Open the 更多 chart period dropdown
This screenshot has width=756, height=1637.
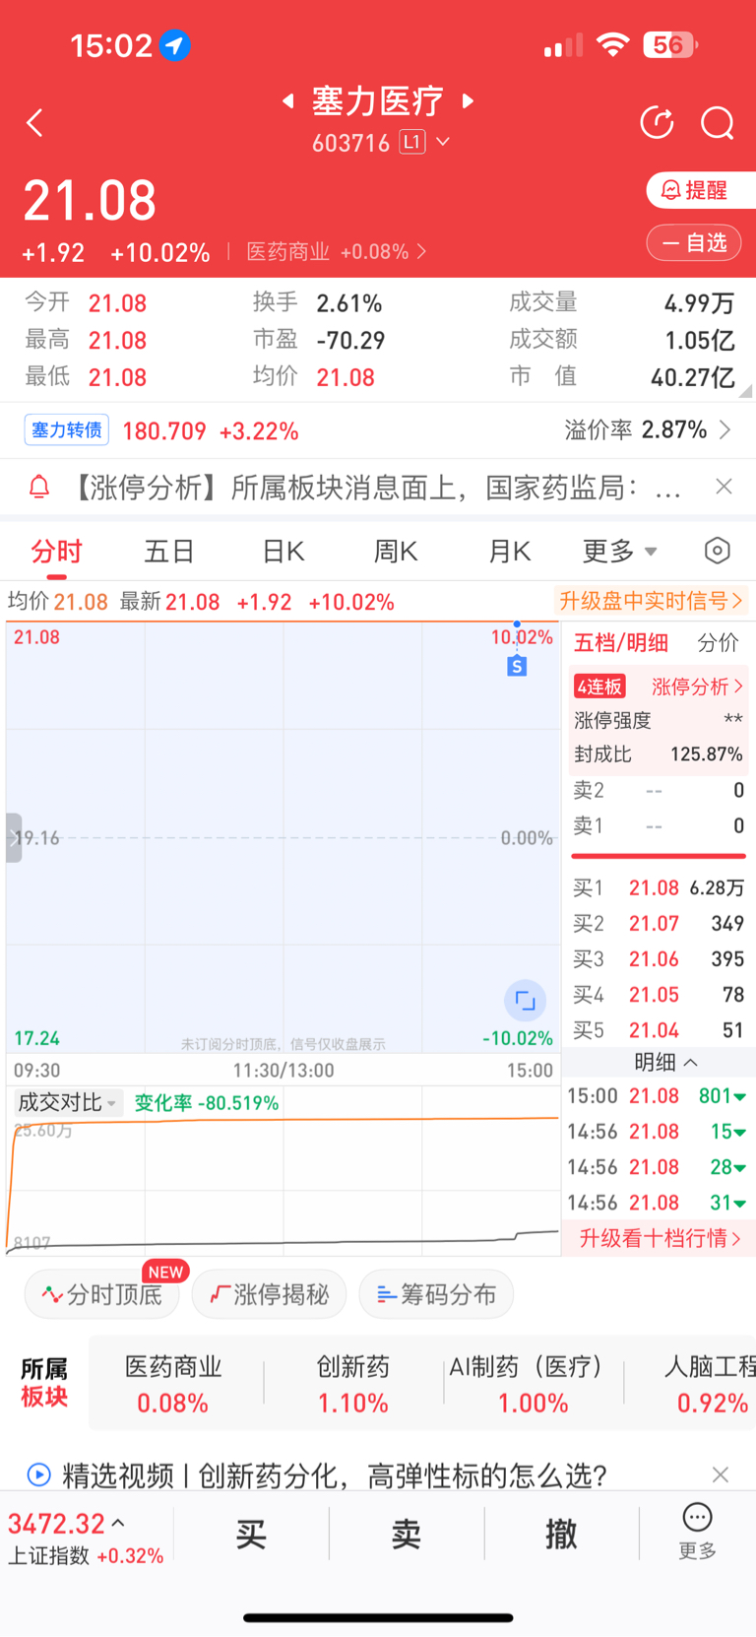[620, 552]
